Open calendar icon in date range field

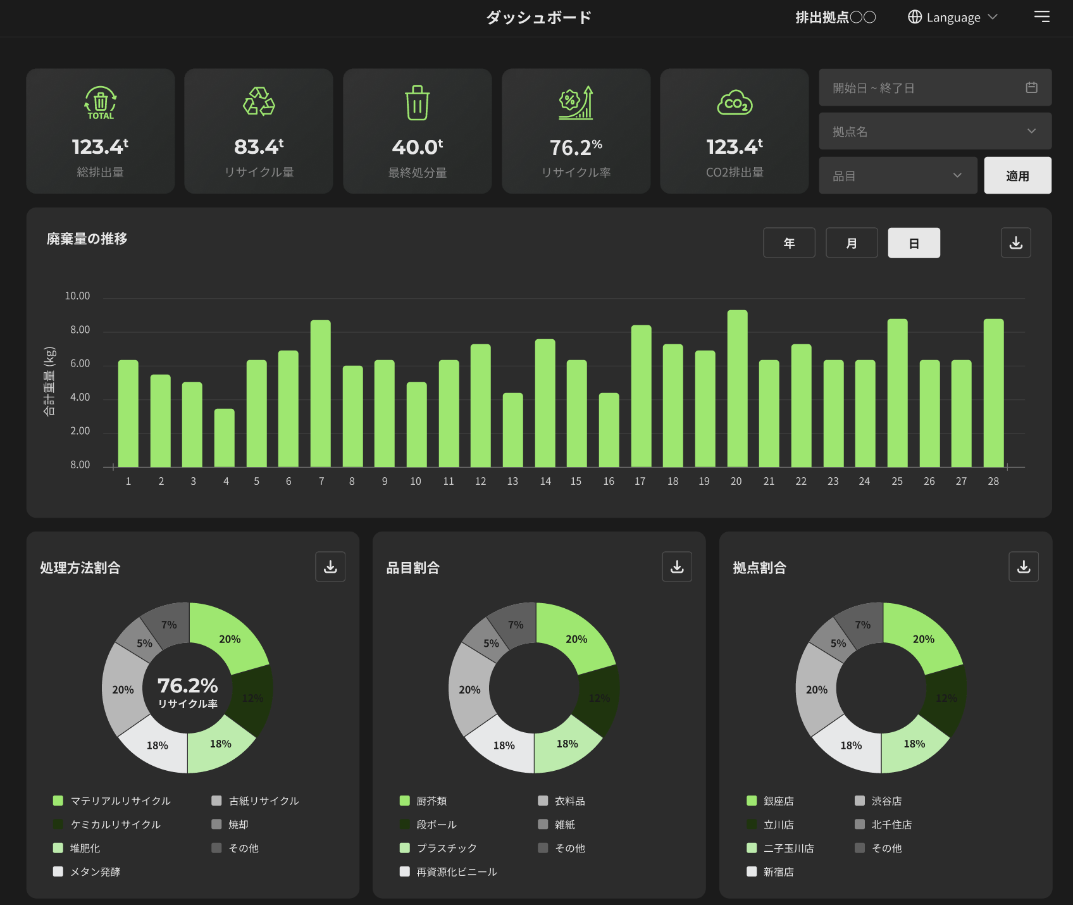coord(1031,87)
